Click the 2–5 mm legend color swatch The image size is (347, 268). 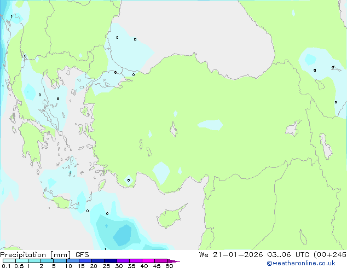pos(47,261)
